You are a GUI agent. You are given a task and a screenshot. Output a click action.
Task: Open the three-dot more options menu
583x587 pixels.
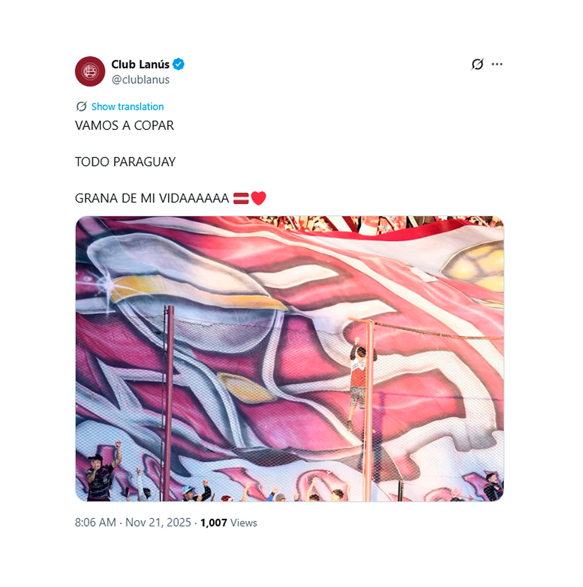click(x=497, y=64)
